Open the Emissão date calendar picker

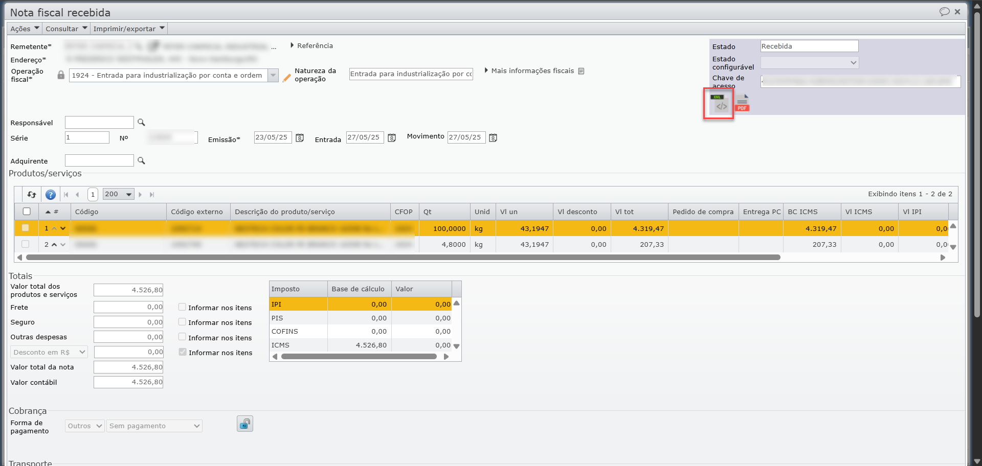(x=300, y=138)
